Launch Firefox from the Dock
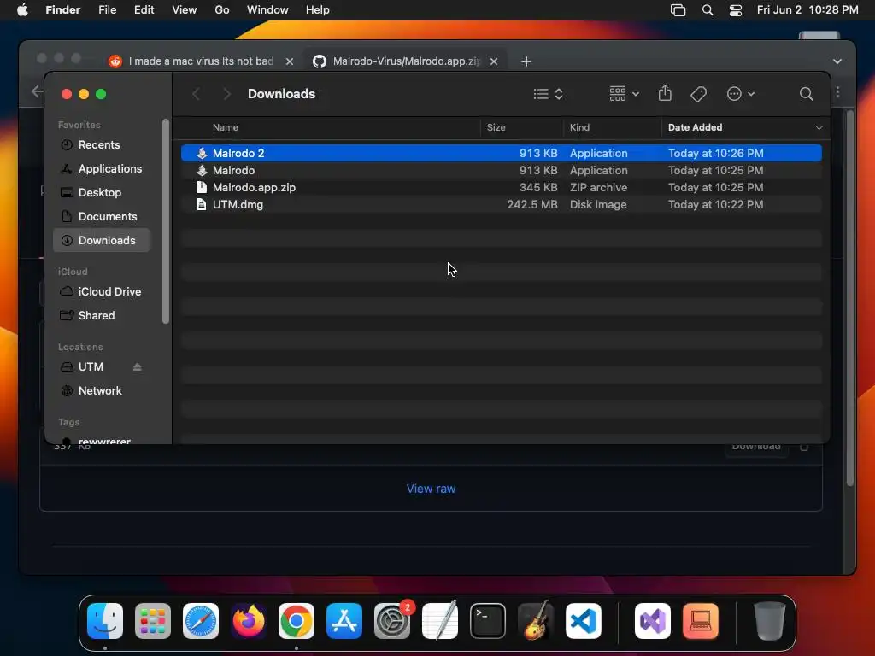Viewport: 875px width, 656px height. coord(249,621)
